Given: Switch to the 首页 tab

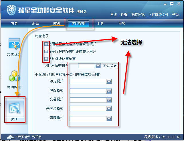Looking at the screenshot, I should (14, 23).
